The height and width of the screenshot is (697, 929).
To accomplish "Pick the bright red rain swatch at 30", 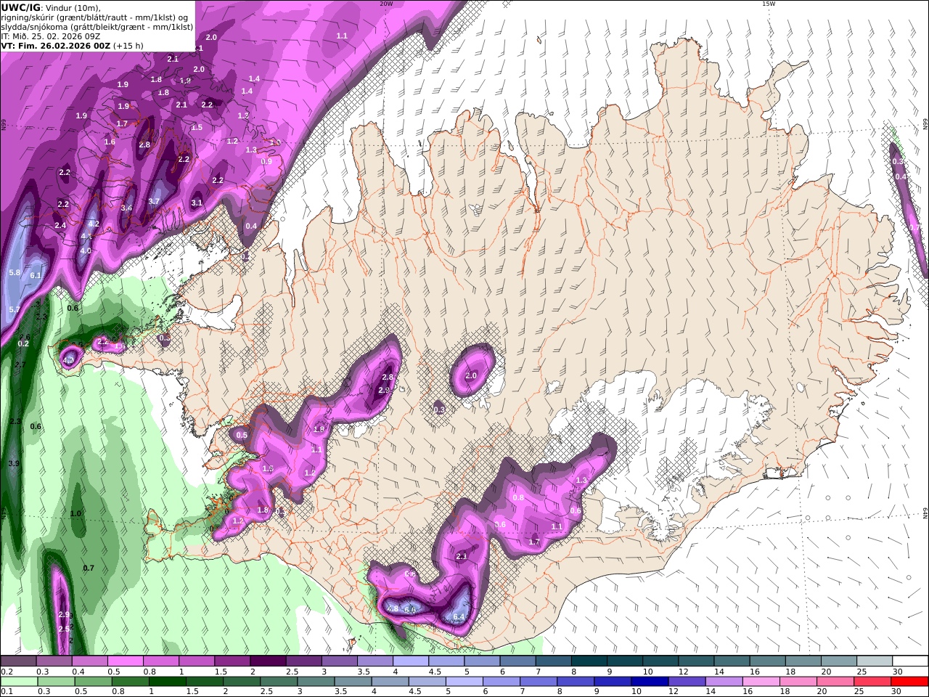I will click(x=909, y=681).
